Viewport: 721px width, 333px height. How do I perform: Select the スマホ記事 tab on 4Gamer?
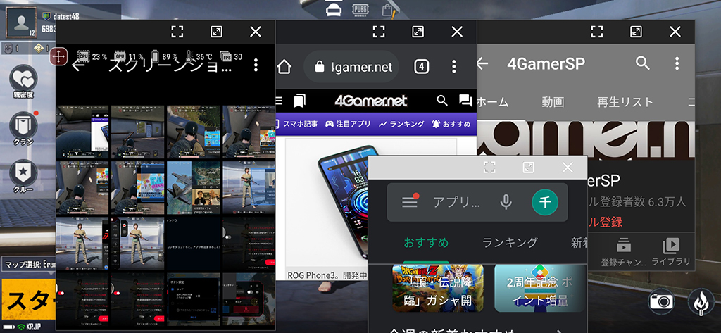point(296,124)
